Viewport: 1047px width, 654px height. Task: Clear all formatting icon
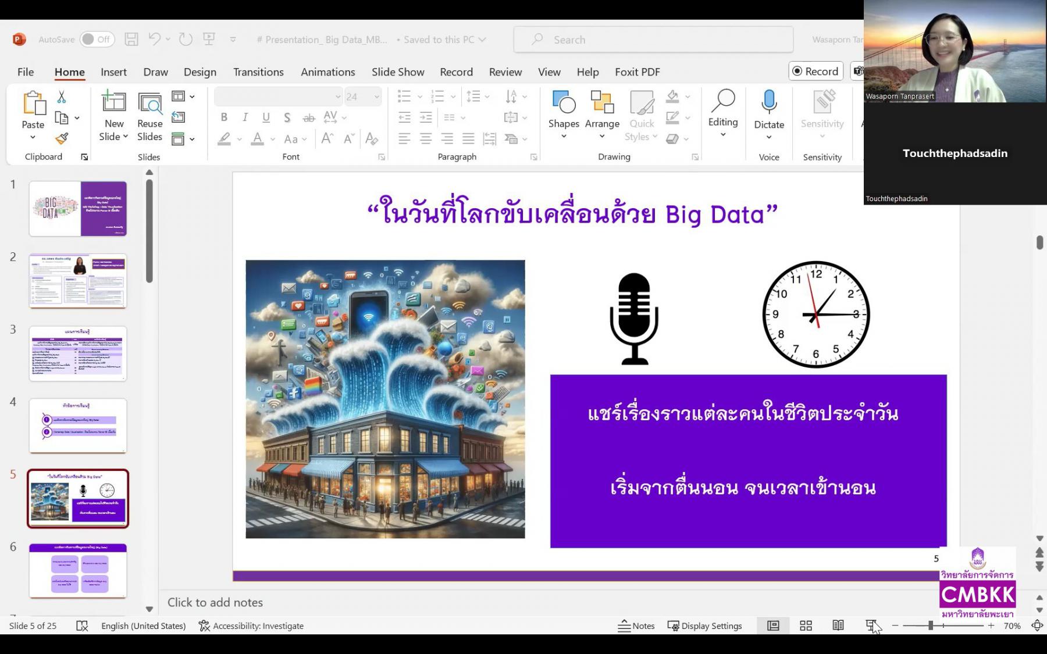[372, 138]
